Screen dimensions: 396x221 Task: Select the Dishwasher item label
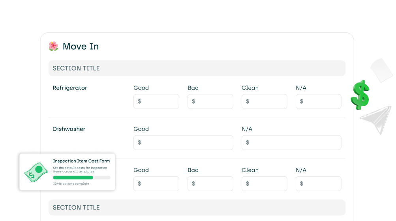click(x=69, y=129)
